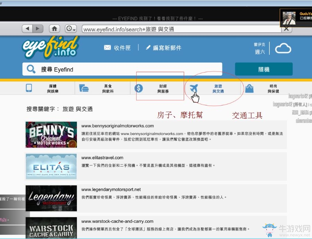This screenshot has width=312, height=239.
Task: Click 編寫新郵件 to compose new mail
Action: 164,48
